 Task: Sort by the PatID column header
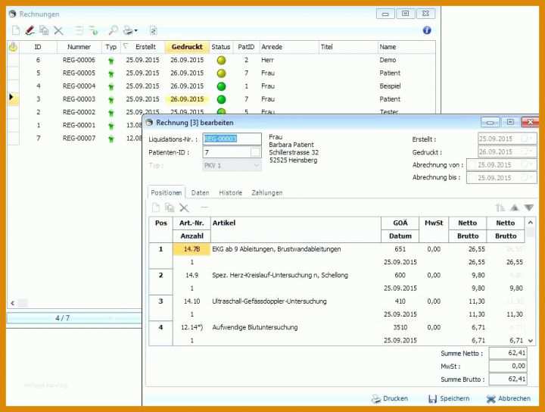246,47
